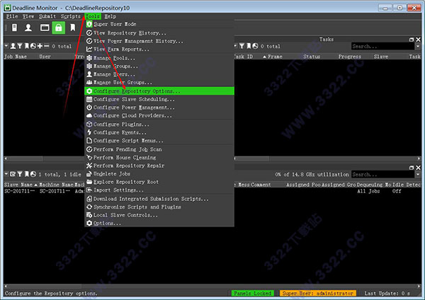Screen dimensions: 425x300
Task: Click the plus expand icon in the Jobs panel
Action: (40, 46)
